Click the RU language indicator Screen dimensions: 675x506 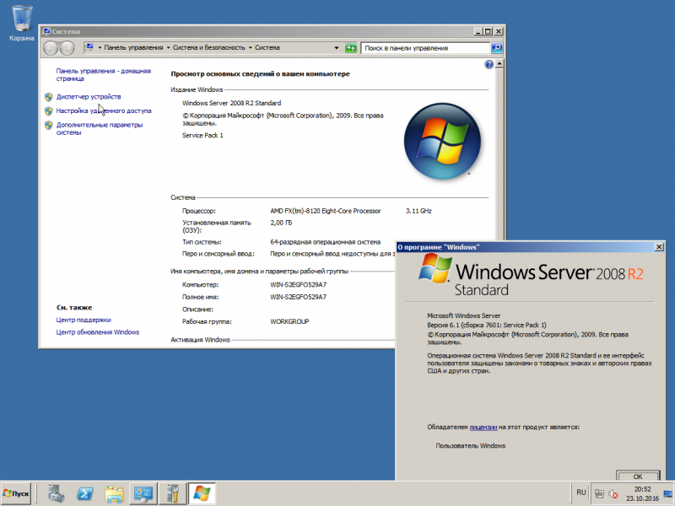click(x=581, y=493)
